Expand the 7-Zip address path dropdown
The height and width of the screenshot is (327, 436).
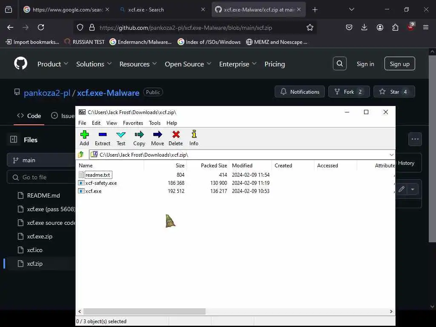392,155
